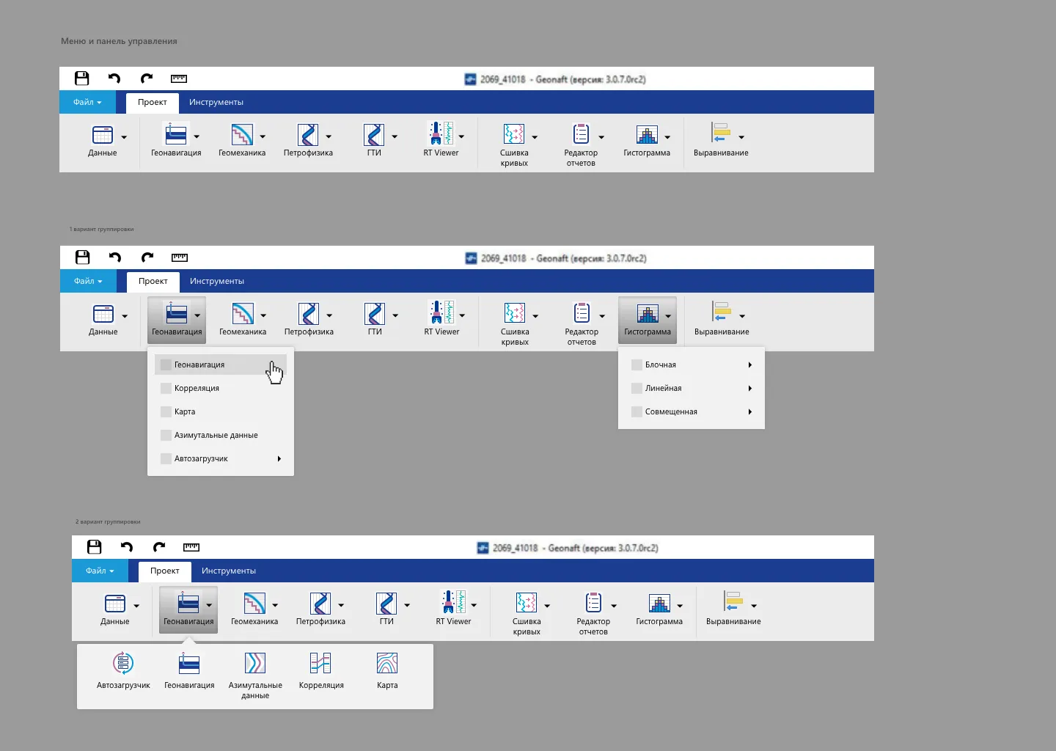This screenshot has height=751, width=1056.
Task: Switch to Инструменты tab in variant 1 panel
Action: pos(217,281)
